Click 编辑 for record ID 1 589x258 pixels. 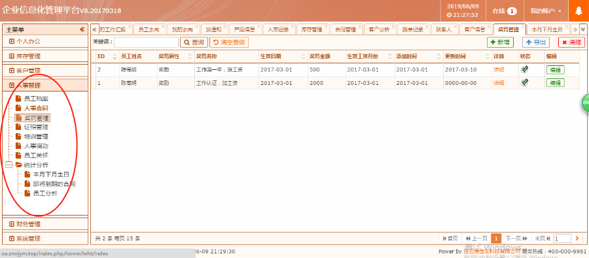555,83
